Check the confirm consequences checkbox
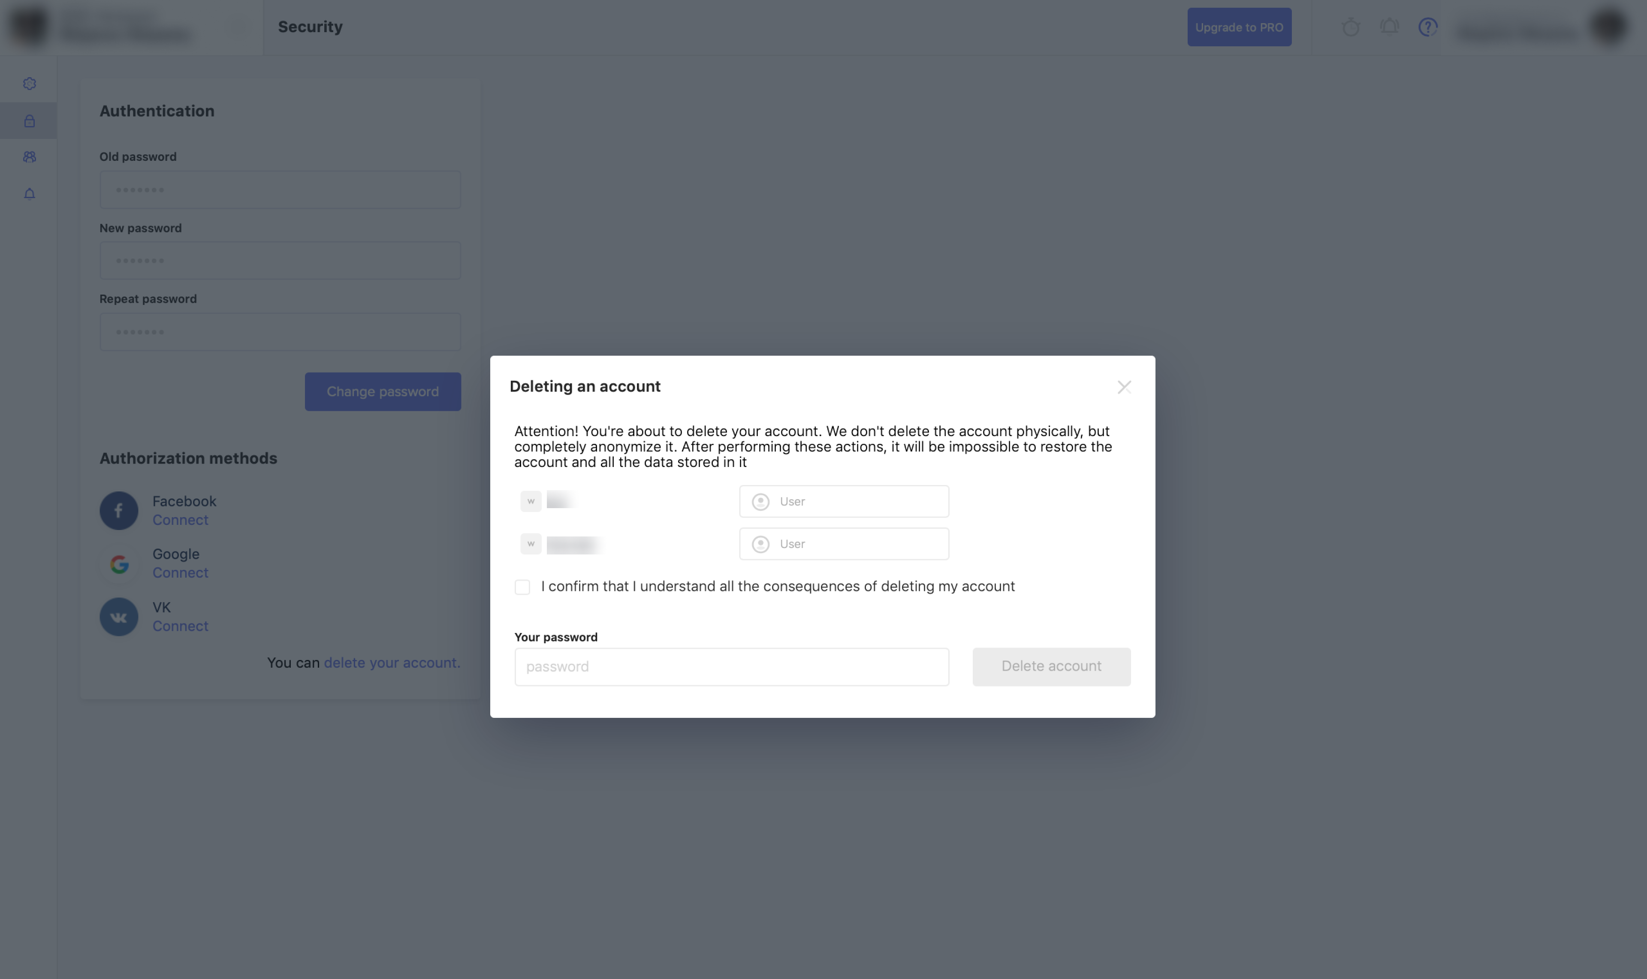This screenshot has height=979, width=1647. (522, 587)
